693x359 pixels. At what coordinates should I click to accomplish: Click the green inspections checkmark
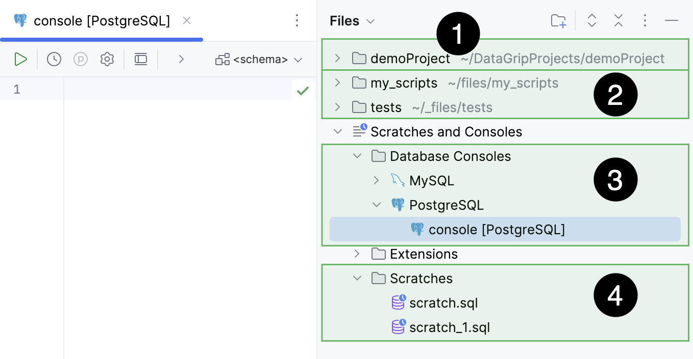point(303,90)
